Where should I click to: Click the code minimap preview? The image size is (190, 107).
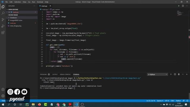click(180, 13)
